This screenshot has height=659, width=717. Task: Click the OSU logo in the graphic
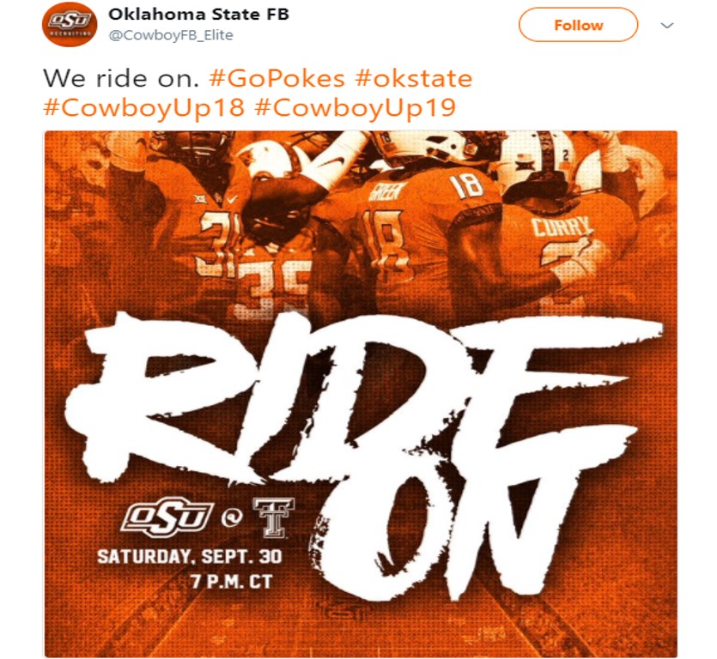coord(167,517)
